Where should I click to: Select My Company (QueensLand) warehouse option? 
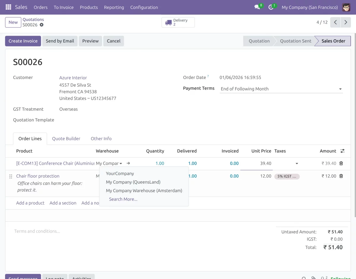[x=133, y=182]
